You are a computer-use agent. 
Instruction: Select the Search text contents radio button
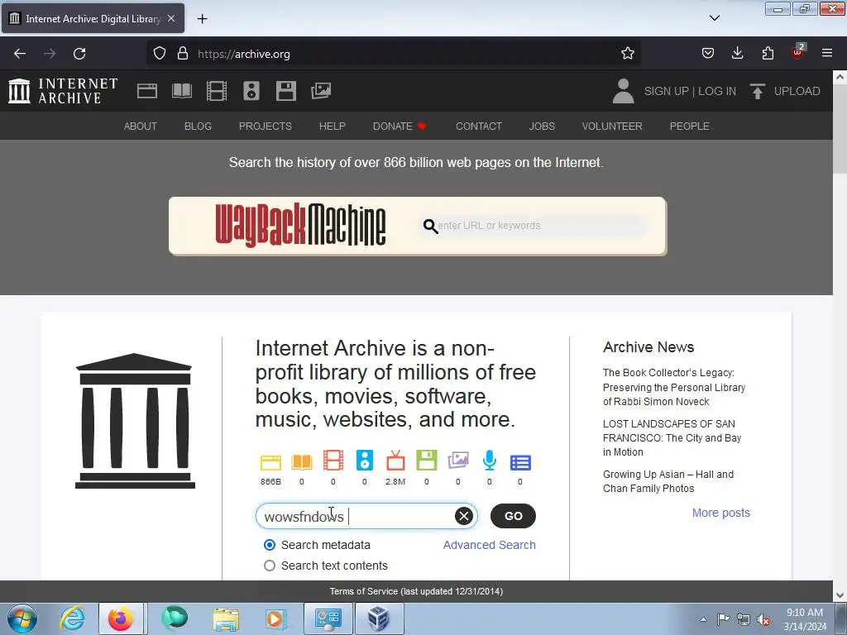point(269,566)
